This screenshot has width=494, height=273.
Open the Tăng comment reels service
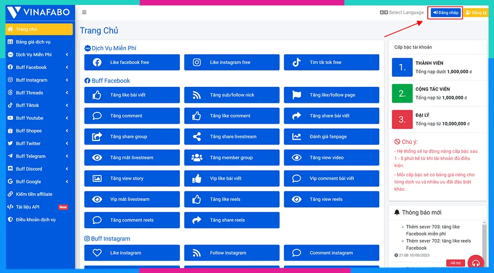[x=132, y=220]
